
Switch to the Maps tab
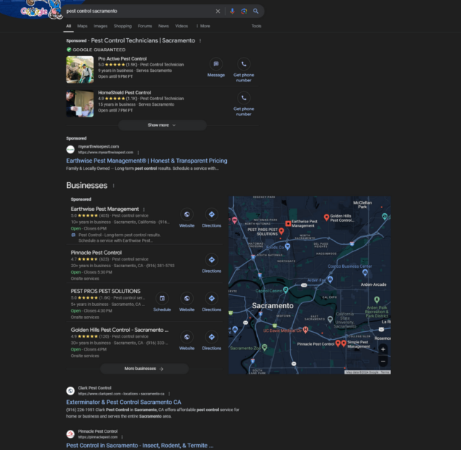pyautogui.click(x=83, y=26)
